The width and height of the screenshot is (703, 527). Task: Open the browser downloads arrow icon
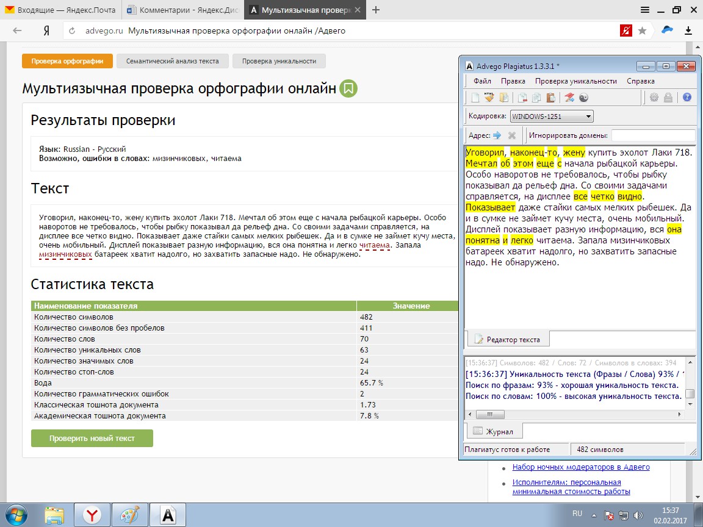[x=688, y=30]
